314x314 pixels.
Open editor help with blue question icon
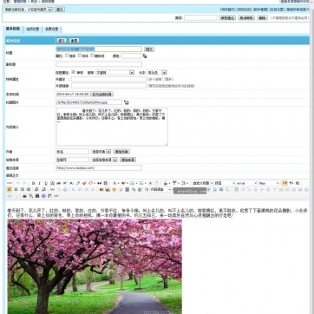[x=43, y=196]
